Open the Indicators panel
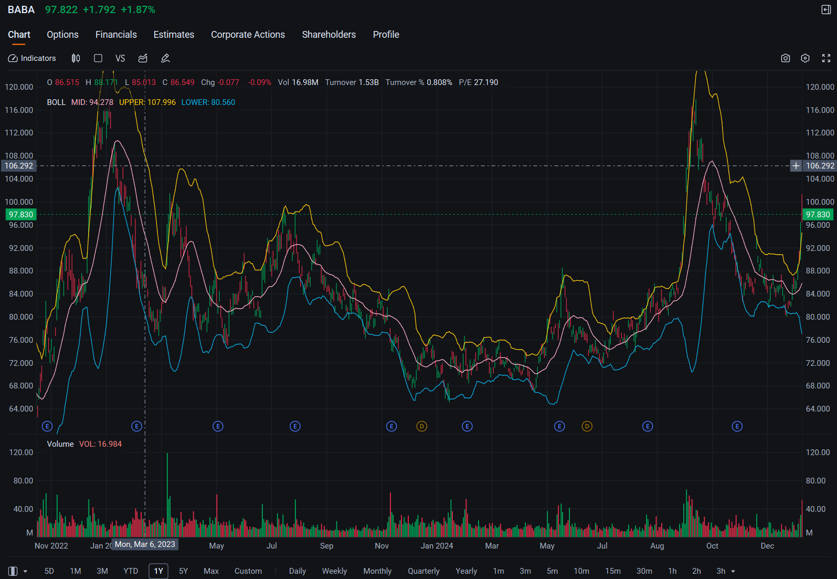This screenshot has height=579, width=837. (x=32, y=58)
